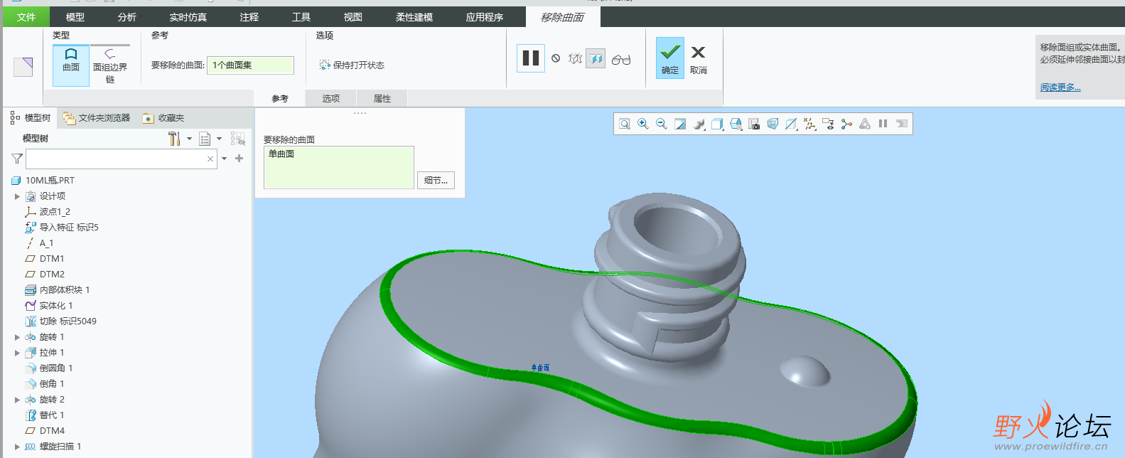Click the 要移除的曲面 collector field showing 1个曲面集
The width and height of the screenshot is (1125, 458).
[x=250, y=65]
